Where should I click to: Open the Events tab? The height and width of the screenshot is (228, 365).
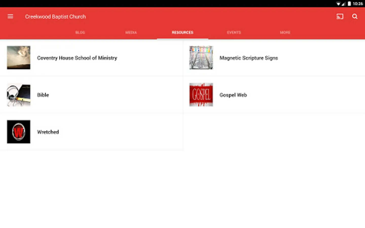(x=234, y=32)
